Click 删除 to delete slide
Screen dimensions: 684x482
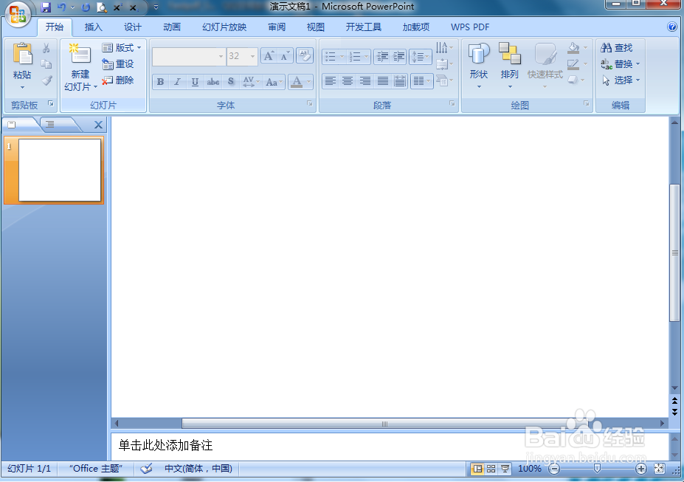point(118,80)
